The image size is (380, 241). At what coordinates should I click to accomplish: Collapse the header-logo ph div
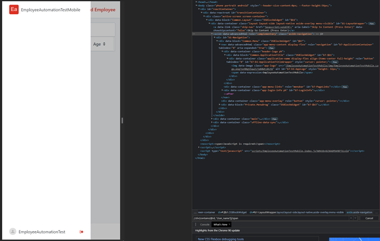[x=222, y=51]
